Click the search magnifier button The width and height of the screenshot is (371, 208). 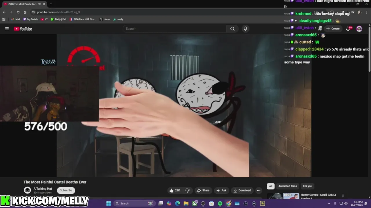(232, 29)
